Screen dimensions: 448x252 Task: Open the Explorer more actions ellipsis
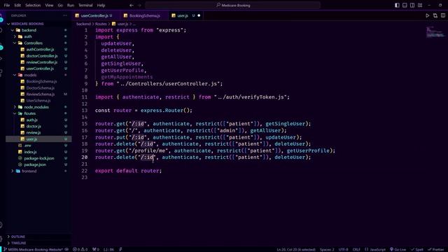(65, 15)
